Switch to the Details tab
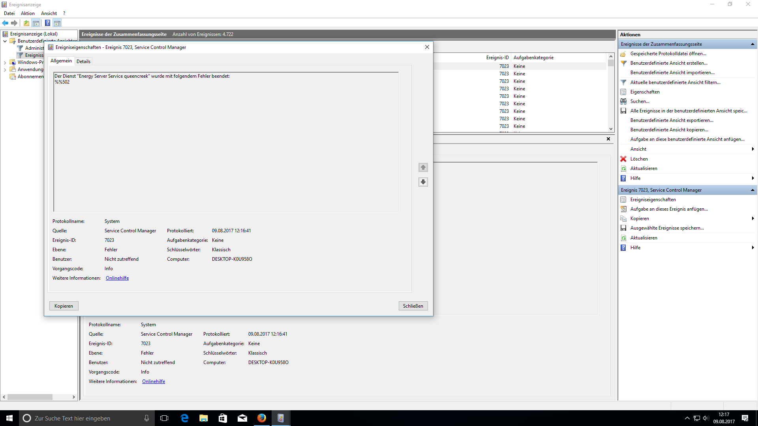758x426 pixels. coord(83,62)
